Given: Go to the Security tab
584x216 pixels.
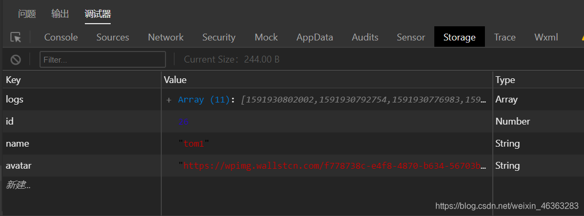Looking at the screenshot, I should coord(219,37).
